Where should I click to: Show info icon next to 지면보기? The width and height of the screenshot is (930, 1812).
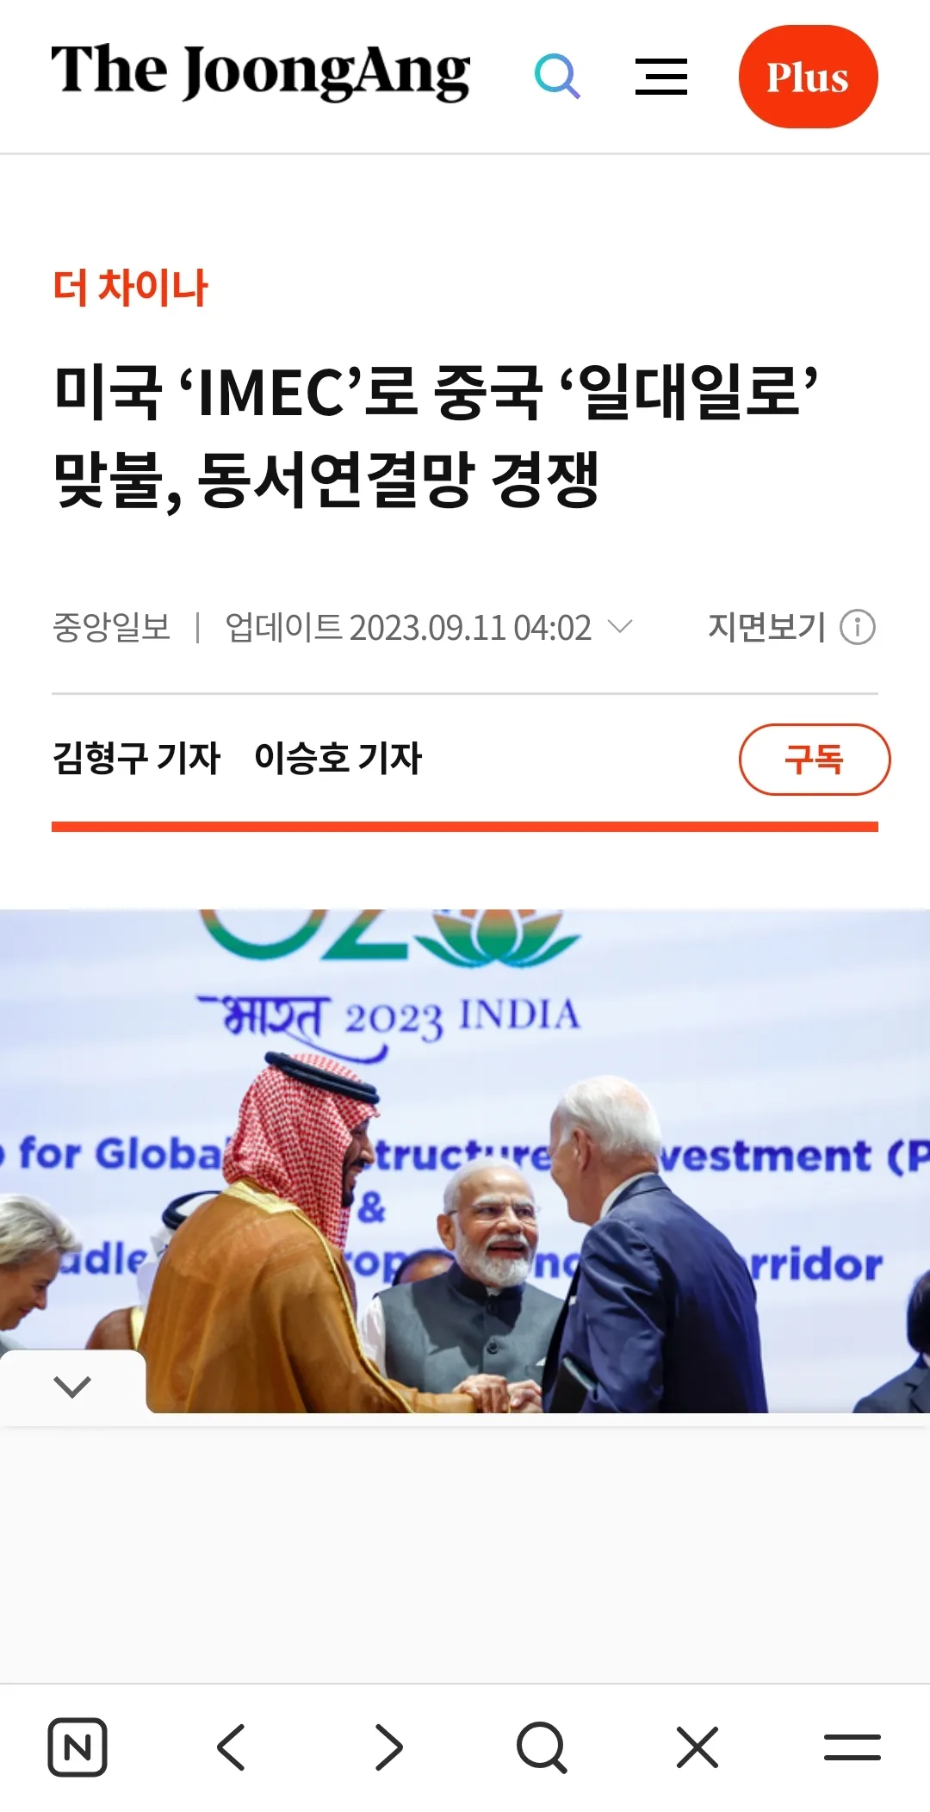click(858, 627)
